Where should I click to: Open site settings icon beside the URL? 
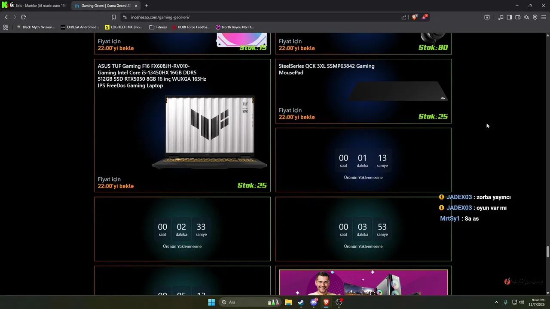click(125, 17)
